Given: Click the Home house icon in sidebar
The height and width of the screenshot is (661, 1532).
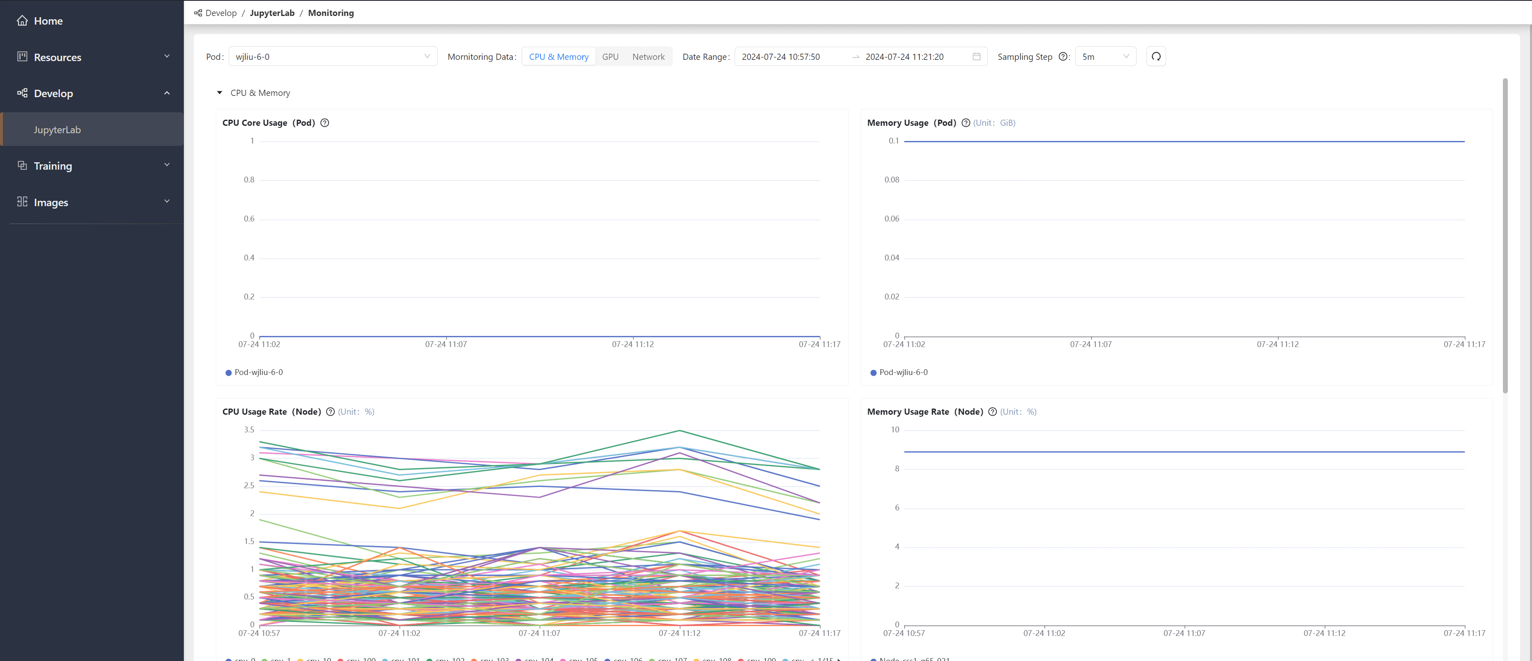Looking at the screenshot, I should pos(22,21).
